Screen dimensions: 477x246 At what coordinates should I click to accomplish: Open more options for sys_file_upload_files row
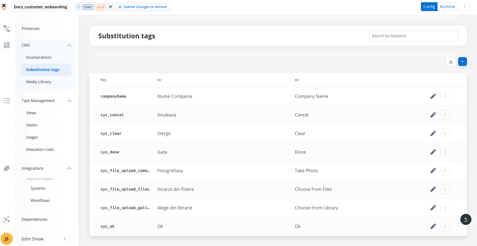coord(445,189)
